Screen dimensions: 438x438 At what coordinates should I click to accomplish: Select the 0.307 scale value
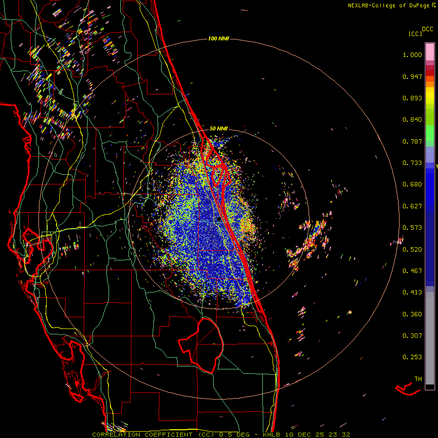point(412,336)
